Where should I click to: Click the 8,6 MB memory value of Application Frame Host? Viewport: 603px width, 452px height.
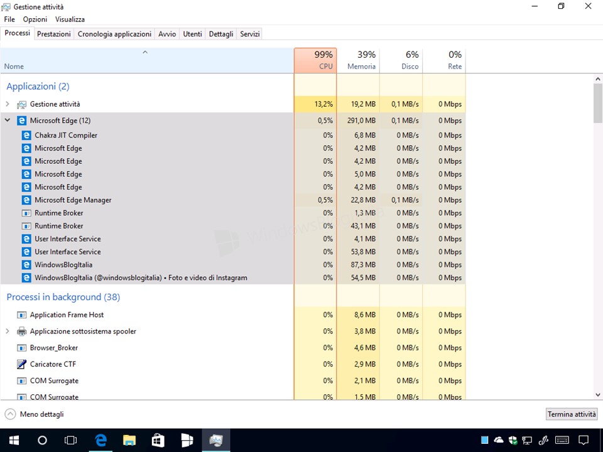[x=365, y=315]
